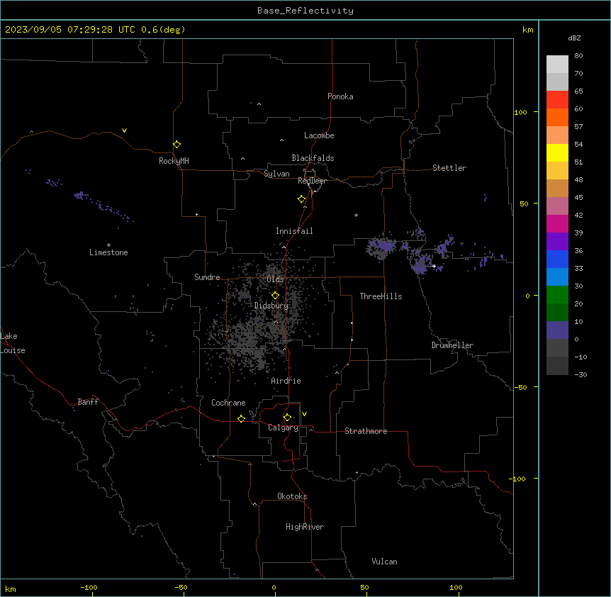Select the light gray 70-80 dBZ swatch
The image size is (611, 597).
pos(557,65)
